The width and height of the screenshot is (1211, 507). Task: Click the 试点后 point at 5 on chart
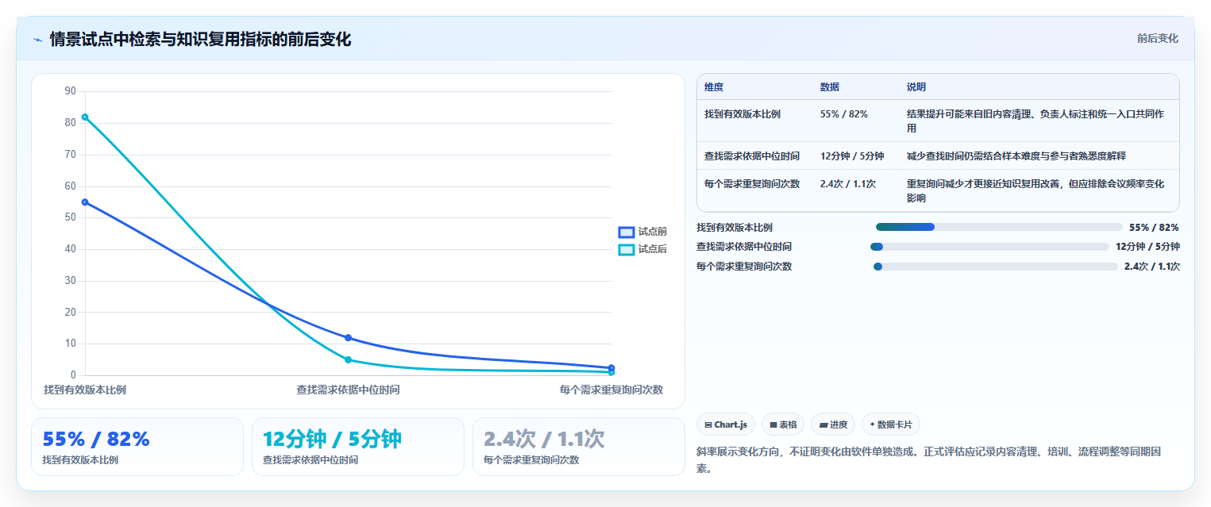point(348,360)
